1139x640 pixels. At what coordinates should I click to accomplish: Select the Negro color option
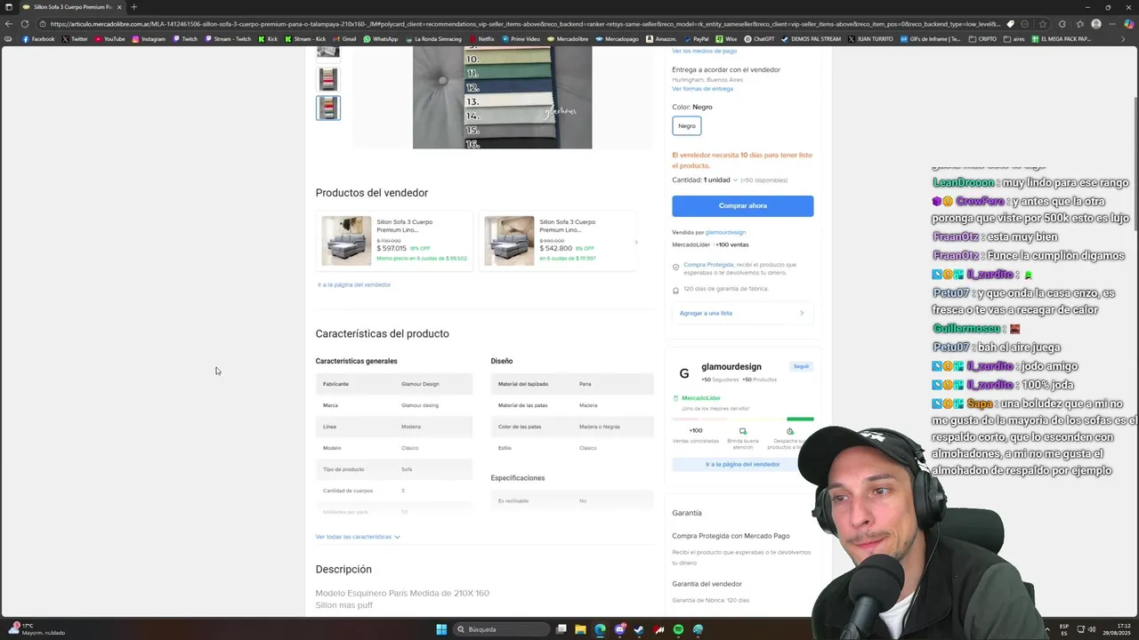tap(687, 126)
